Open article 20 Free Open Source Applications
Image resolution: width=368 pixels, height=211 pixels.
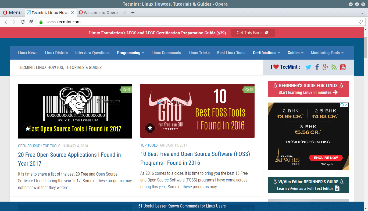point(69,159)
